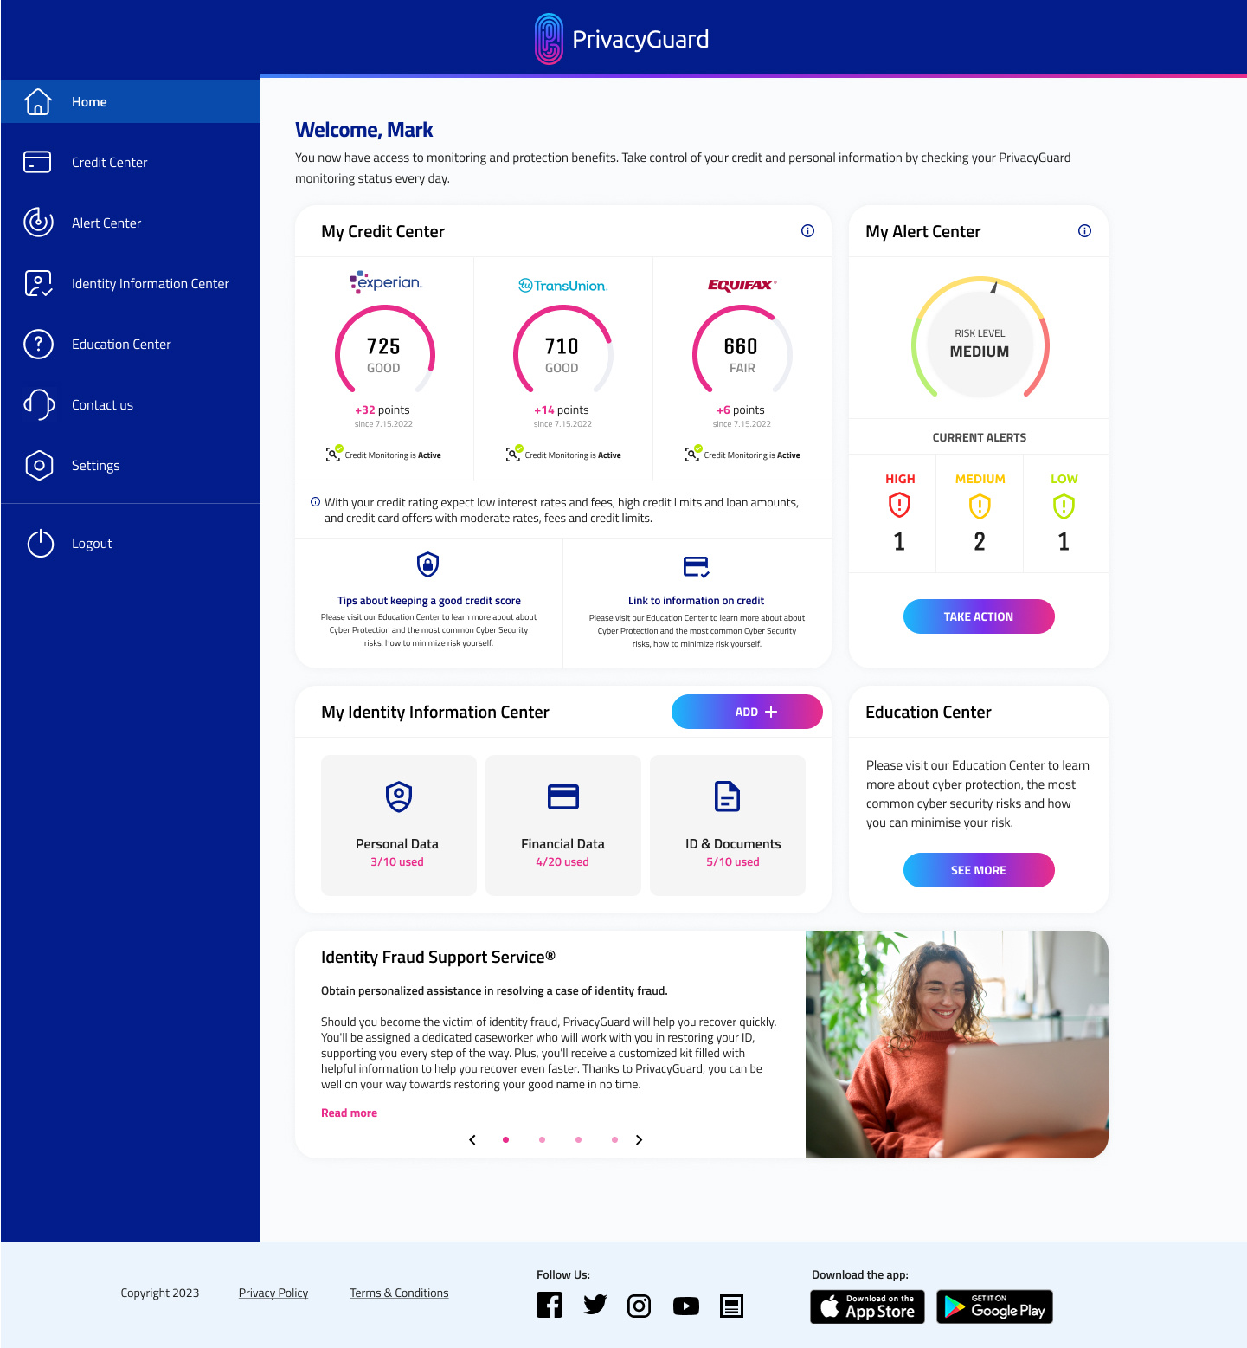Open the Financial Data card tile

coord(562,824)
